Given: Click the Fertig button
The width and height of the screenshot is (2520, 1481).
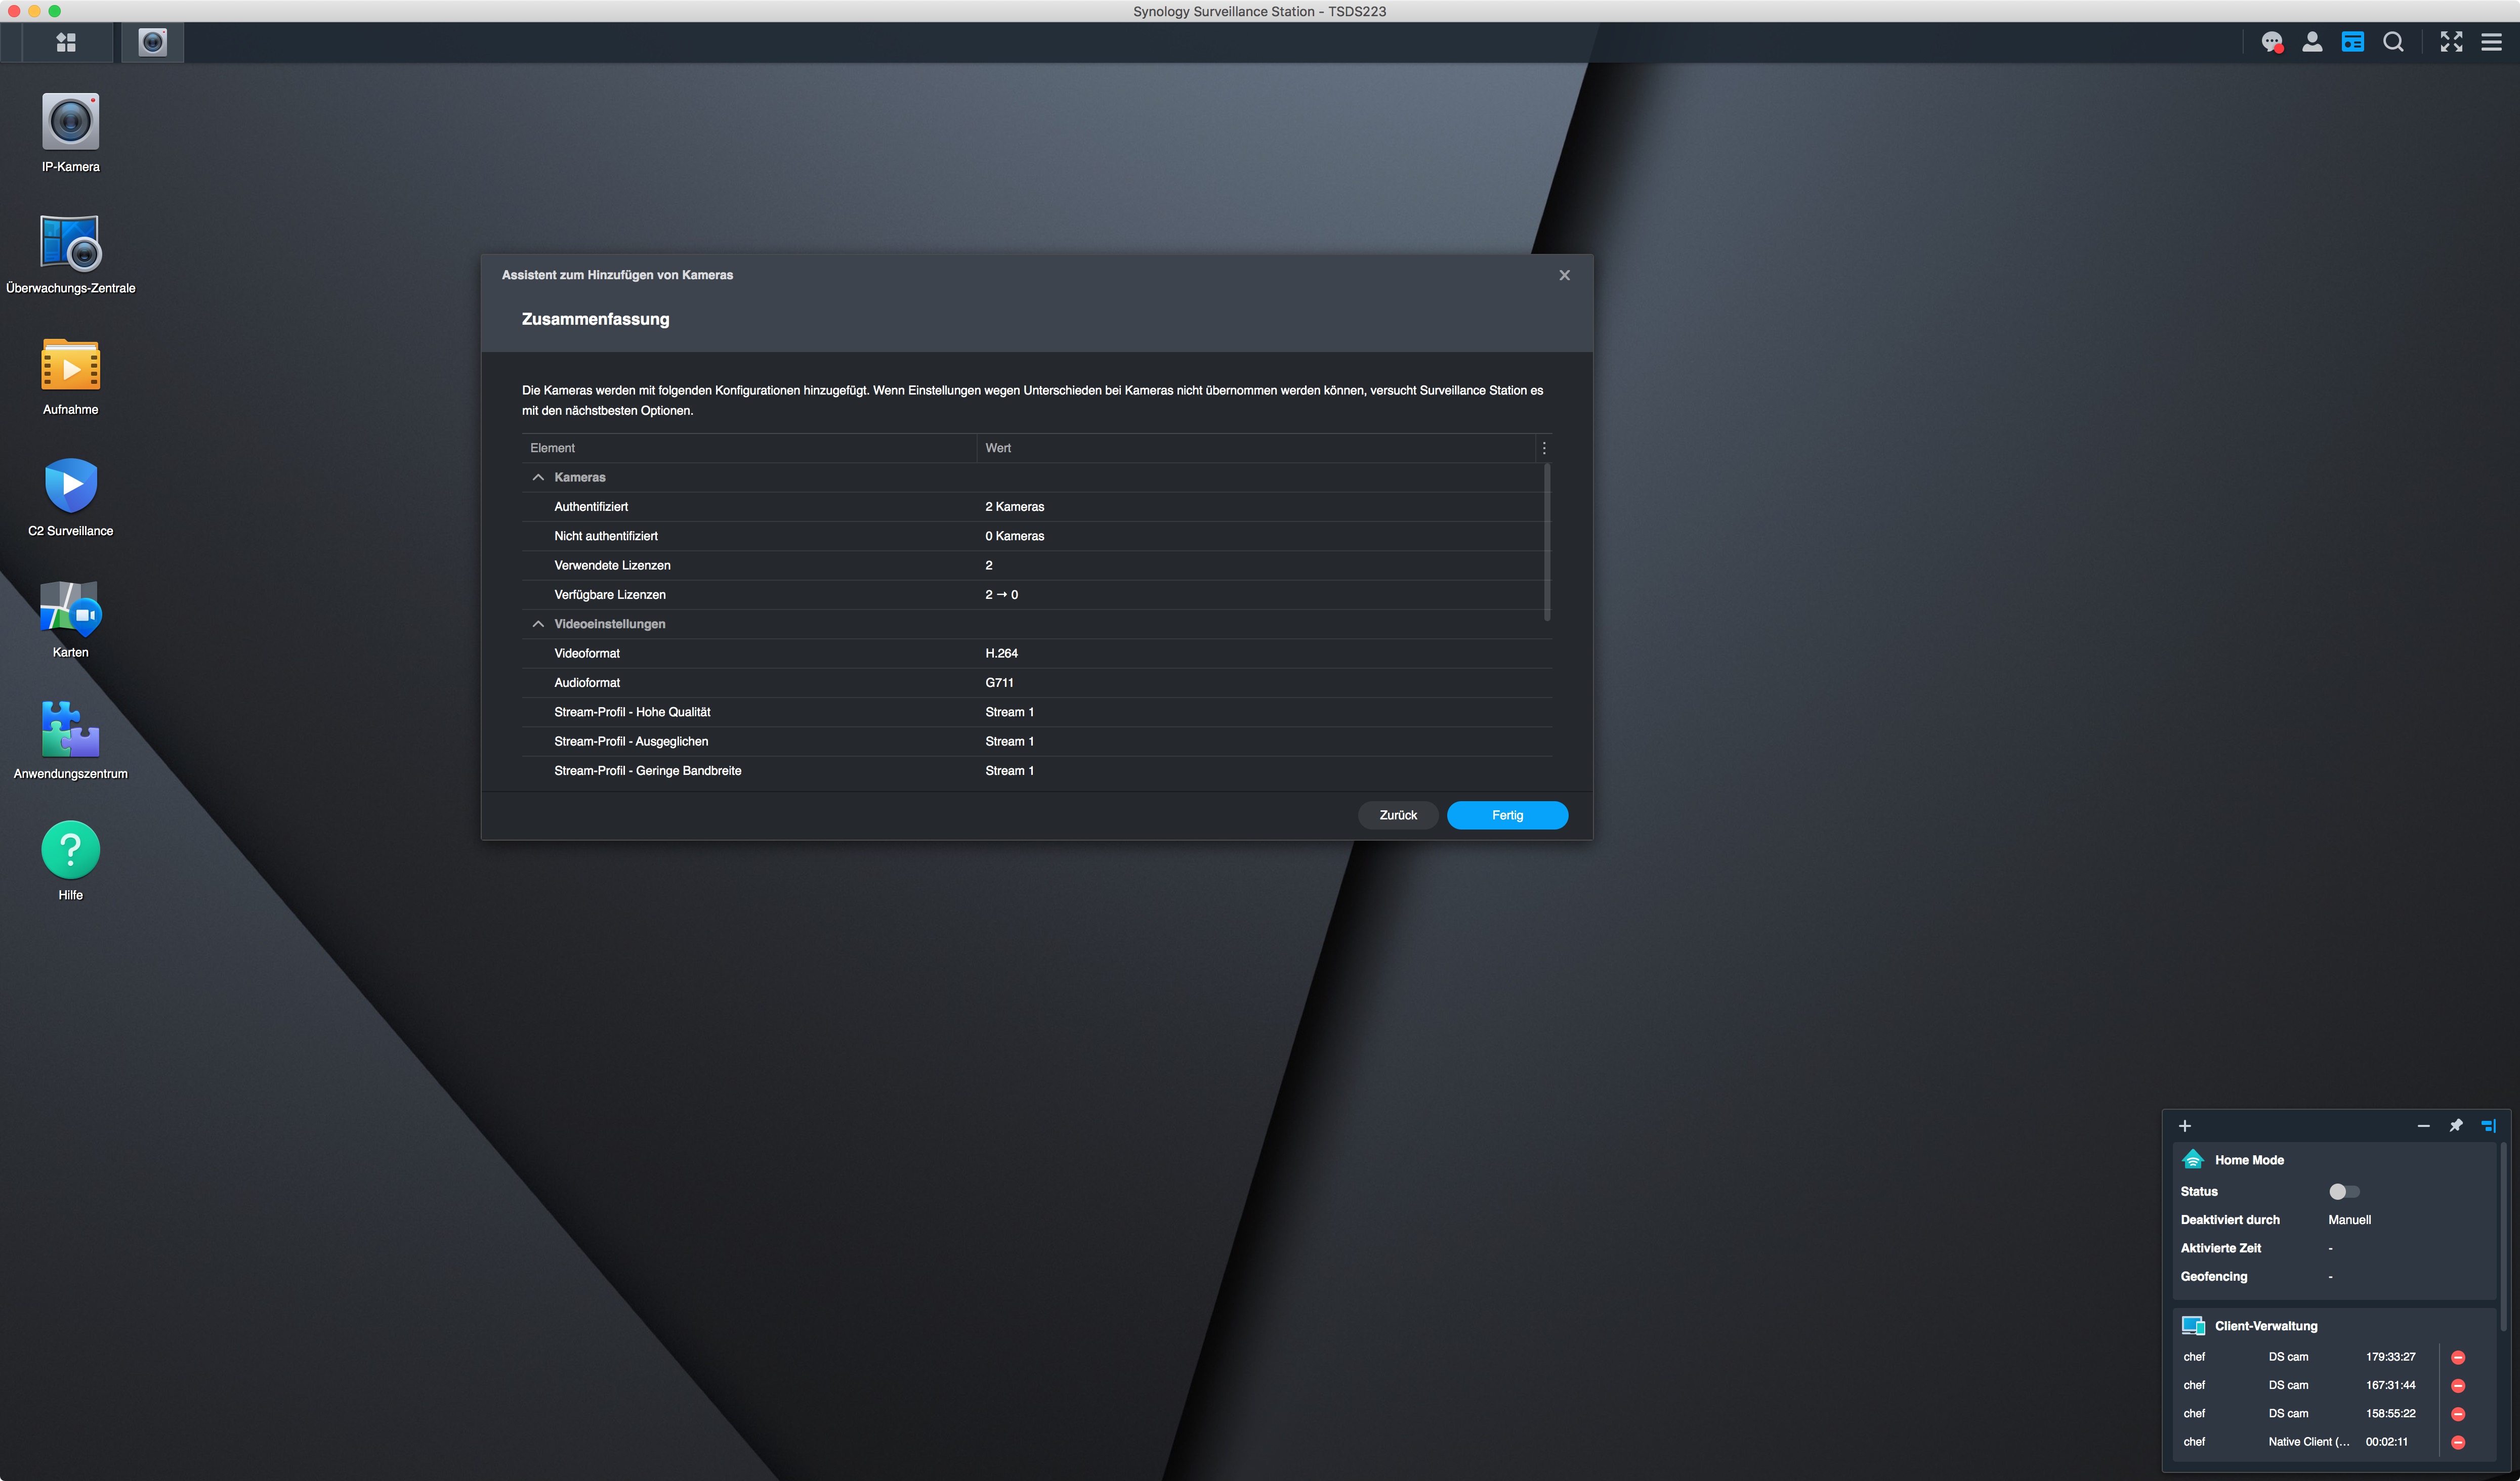Looking at the screenshot, I should (x=1507, y=815).
